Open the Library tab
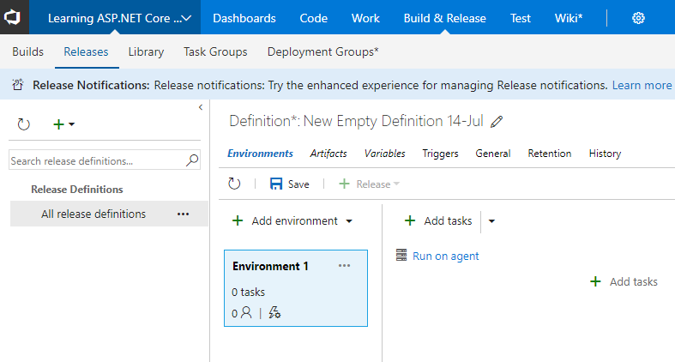This screenshot has height=362, width=675. (146, 51)
